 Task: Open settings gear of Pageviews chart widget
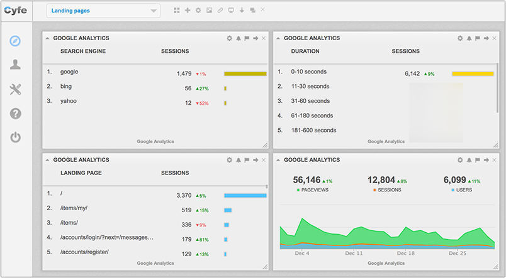[460, 160]
